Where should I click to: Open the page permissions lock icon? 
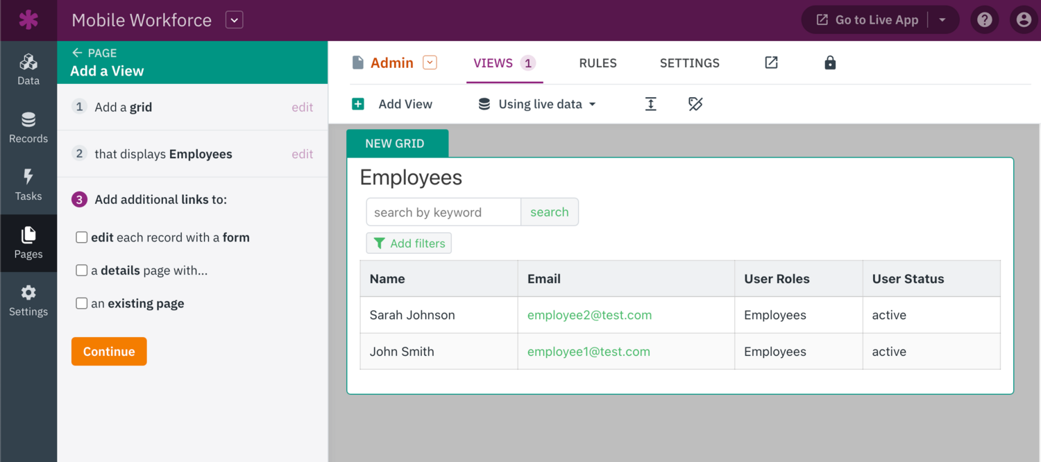(x=830, y=62)
